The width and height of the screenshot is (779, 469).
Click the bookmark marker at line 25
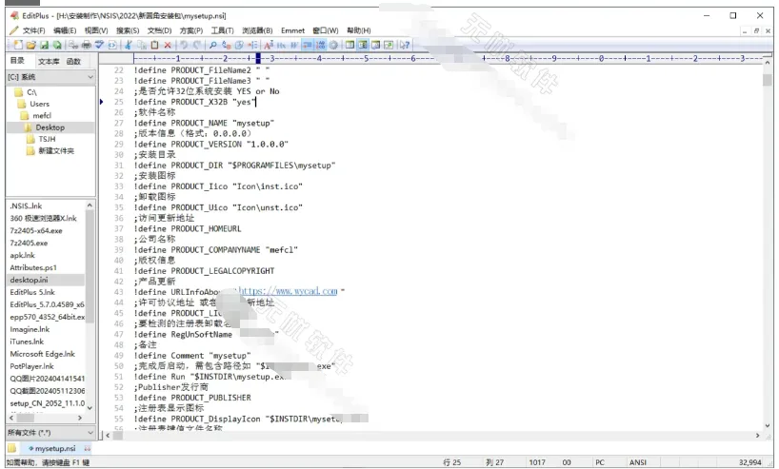click(102, 102)
